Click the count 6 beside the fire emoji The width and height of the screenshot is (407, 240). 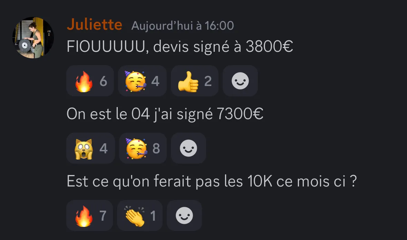click(x=103, y=81)
